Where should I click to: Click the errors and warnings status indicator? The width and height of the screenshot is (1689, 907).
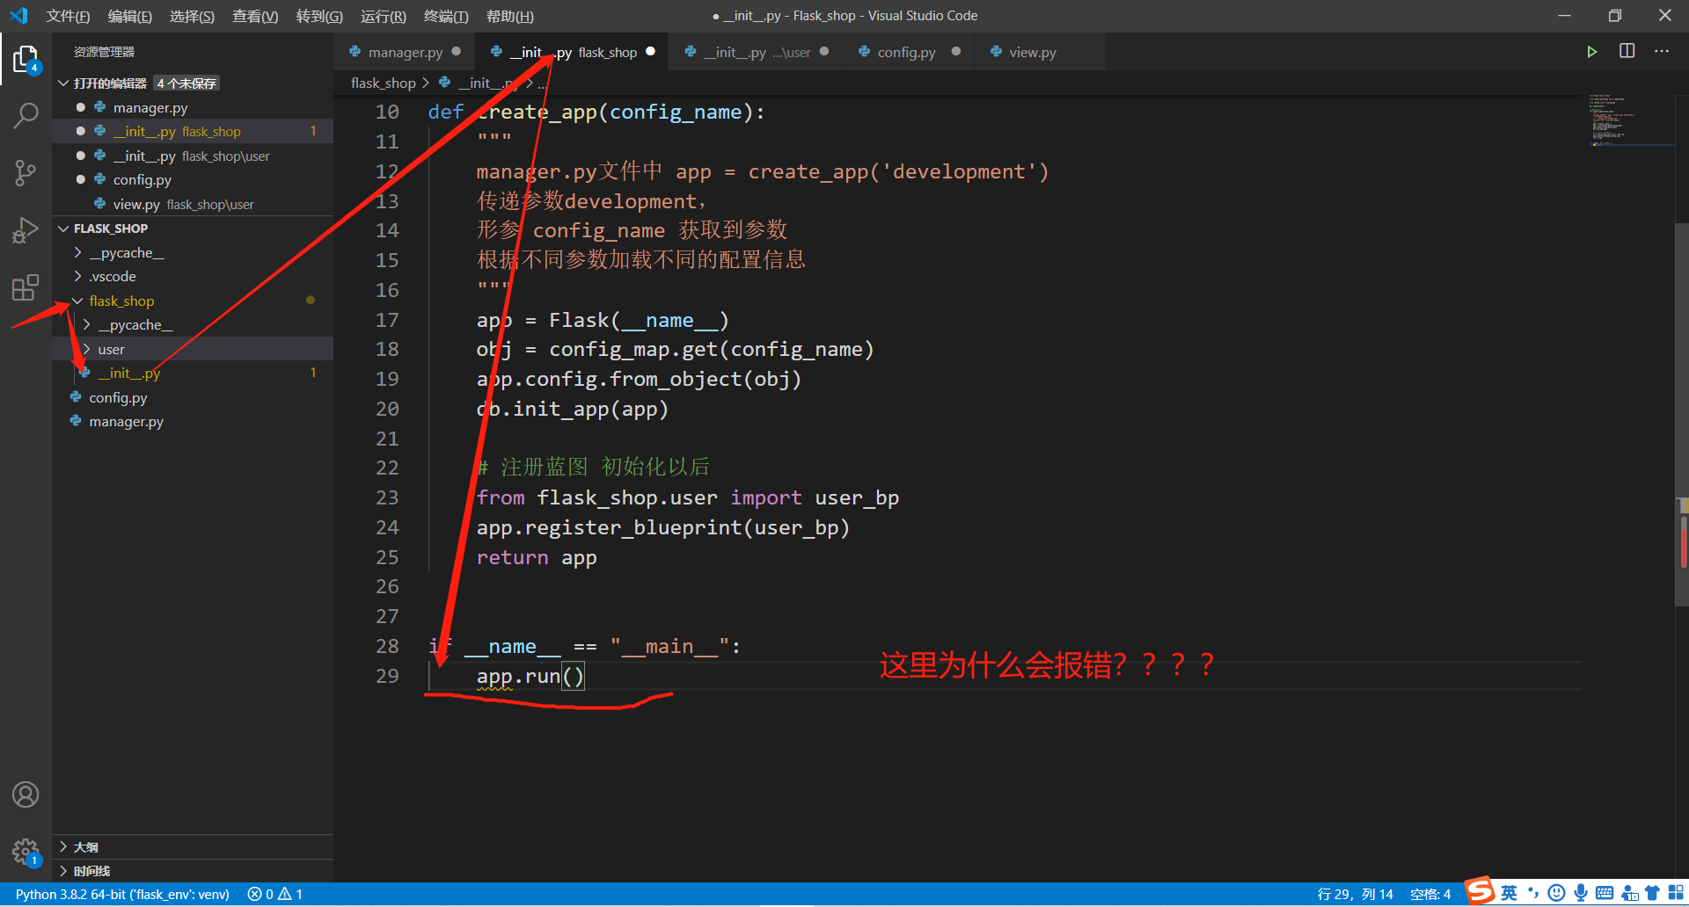(275, 894)
